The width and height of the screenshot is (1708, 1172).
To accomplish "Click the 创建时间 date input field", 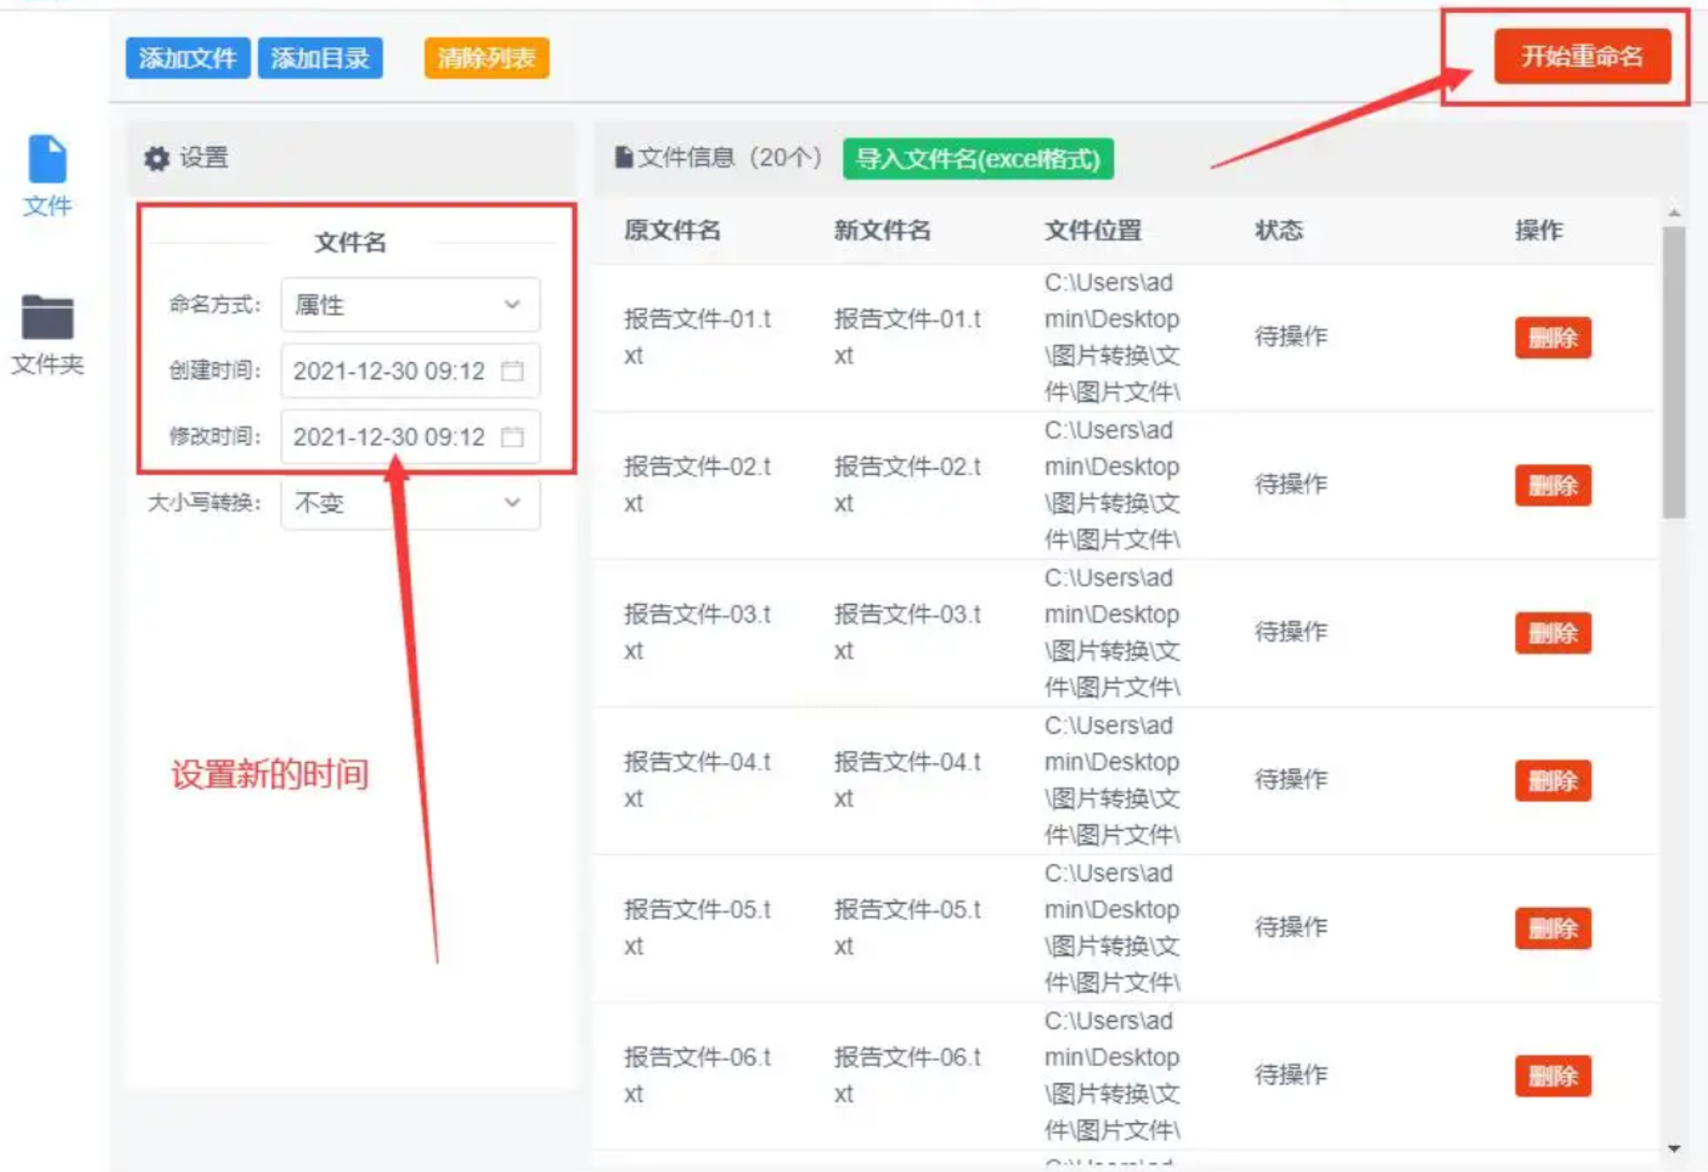I will click(x=391, y=371).
